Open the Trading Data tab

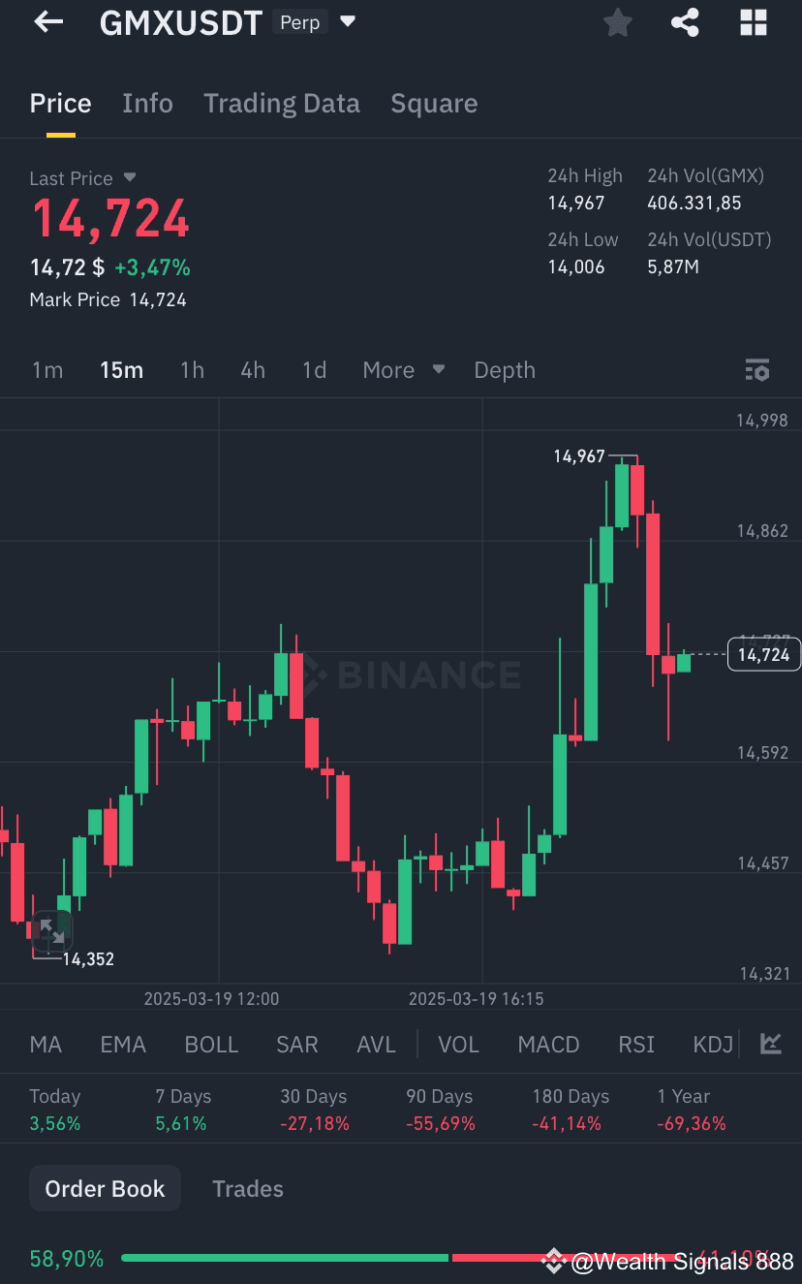click(282, 103)
